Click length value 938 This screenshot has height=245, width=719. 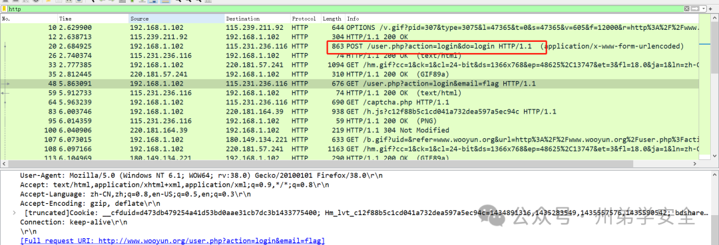(x=338, y=112)
